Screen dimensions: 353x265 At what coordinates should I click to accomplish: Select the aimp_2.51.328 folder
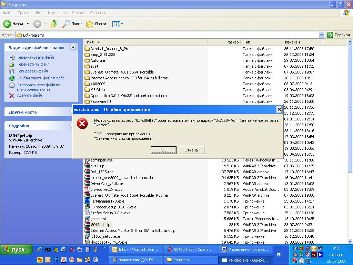click(x=103, y=55)
